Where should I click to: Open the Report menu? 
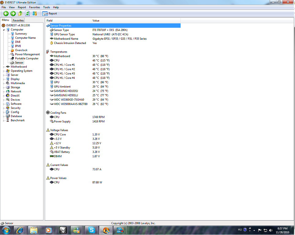pos(22,7)
